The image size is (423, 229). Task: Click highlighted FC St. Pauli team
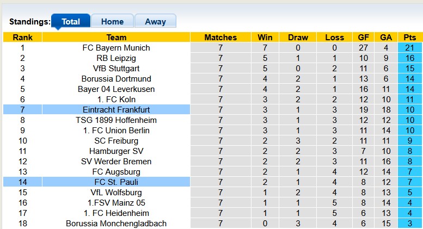pos(116,182)
